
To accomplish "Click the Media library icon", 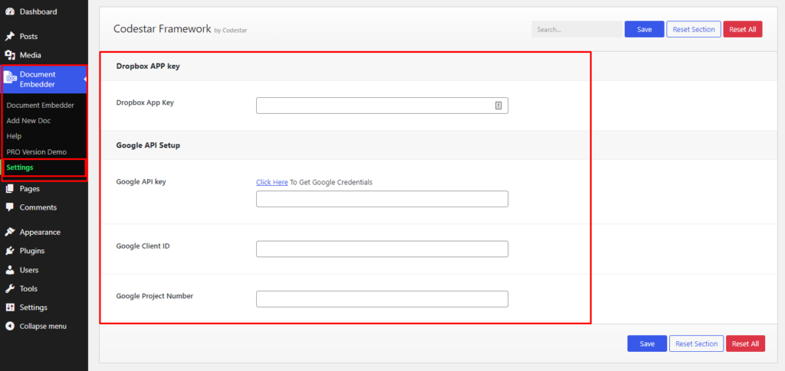I will click(9, 55).
